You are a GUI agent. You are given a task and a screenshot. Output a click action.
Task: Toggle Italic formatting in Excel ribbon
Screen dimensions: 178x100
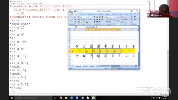pos(81,19)
